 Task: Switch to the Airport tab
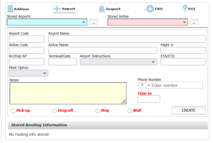(x=64, y=9)
